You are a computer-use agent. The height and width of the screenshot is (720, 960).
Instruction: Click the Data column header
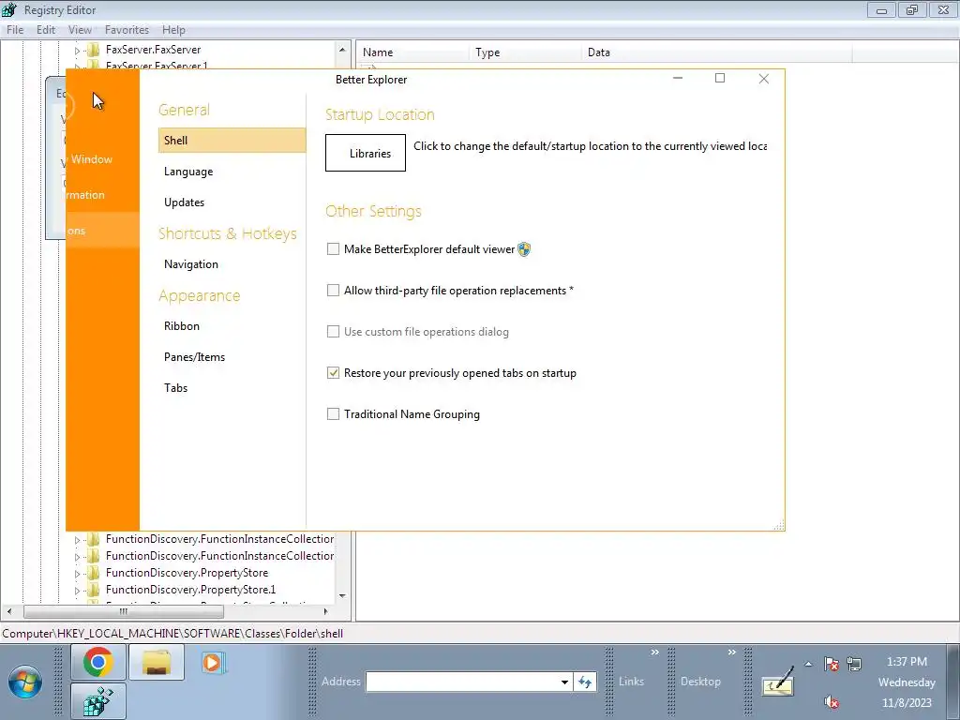coord(717,52)
